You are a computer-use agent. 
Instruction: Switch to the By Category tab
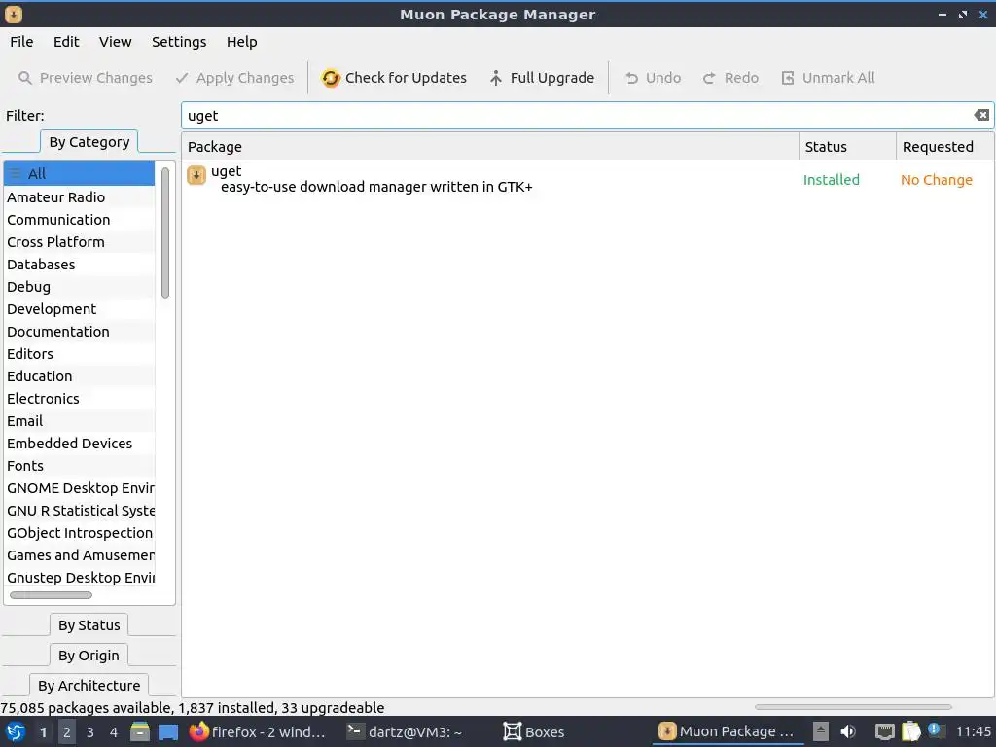click(x=89, y=142)
